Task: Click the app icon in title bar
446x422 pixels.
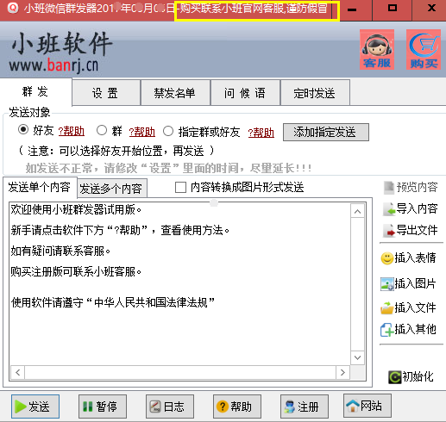Action: point(12,8)
